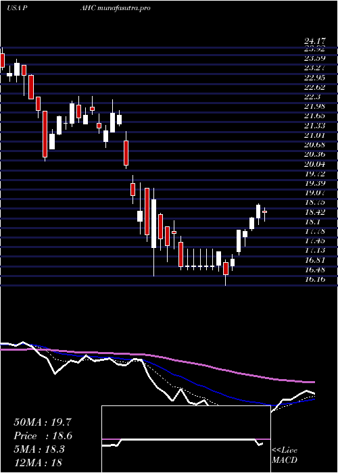The image size is (338, 473).
Task: Click the 21.01 price axis label
Action: (314, 135)
